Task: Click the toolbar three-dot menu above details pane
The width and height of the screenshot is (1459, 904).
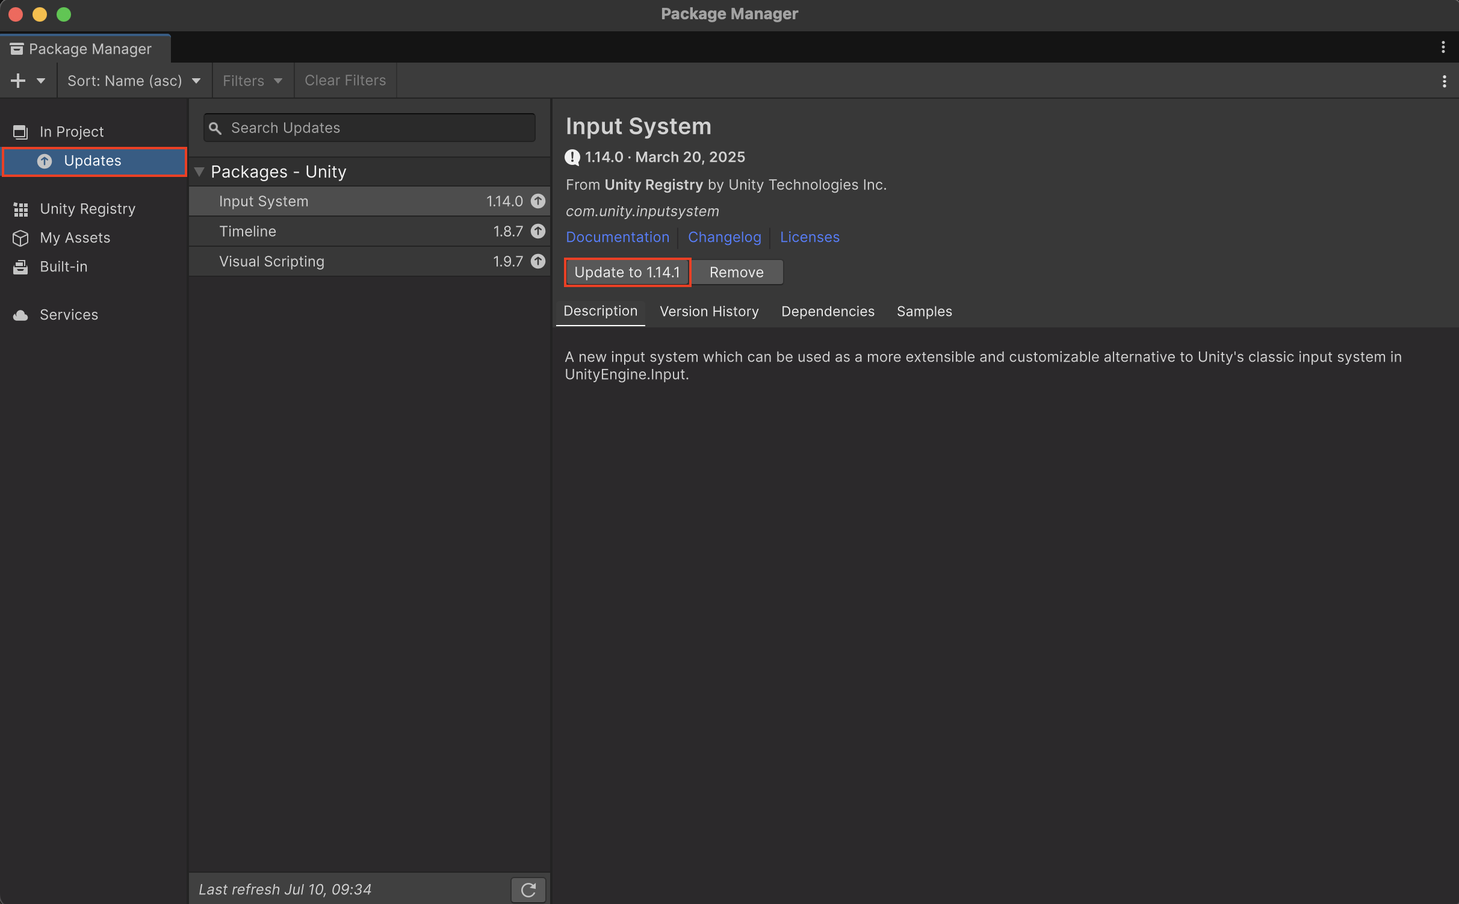Action: (x=1445, y=81)
